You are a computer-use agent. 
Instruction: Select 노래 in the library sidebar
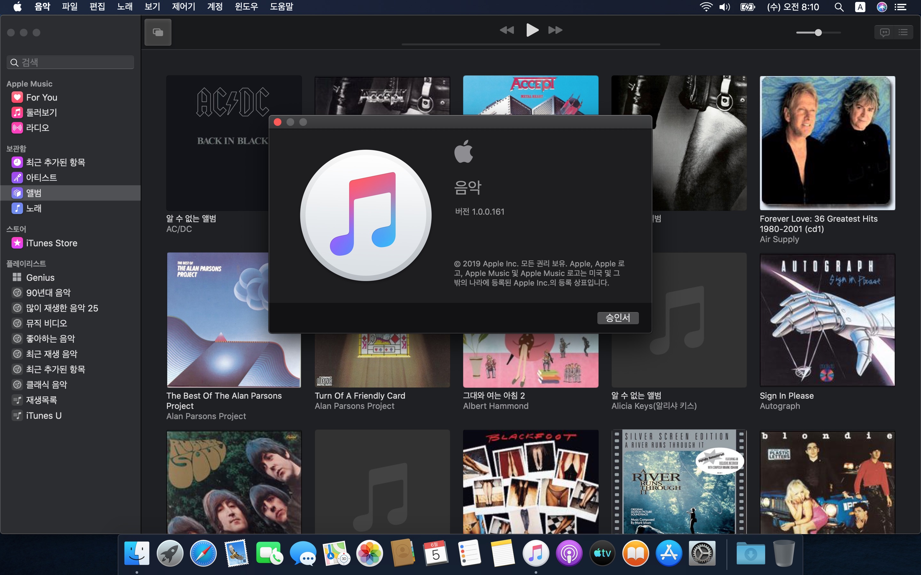pyautogui.click(x=70, y=208)
